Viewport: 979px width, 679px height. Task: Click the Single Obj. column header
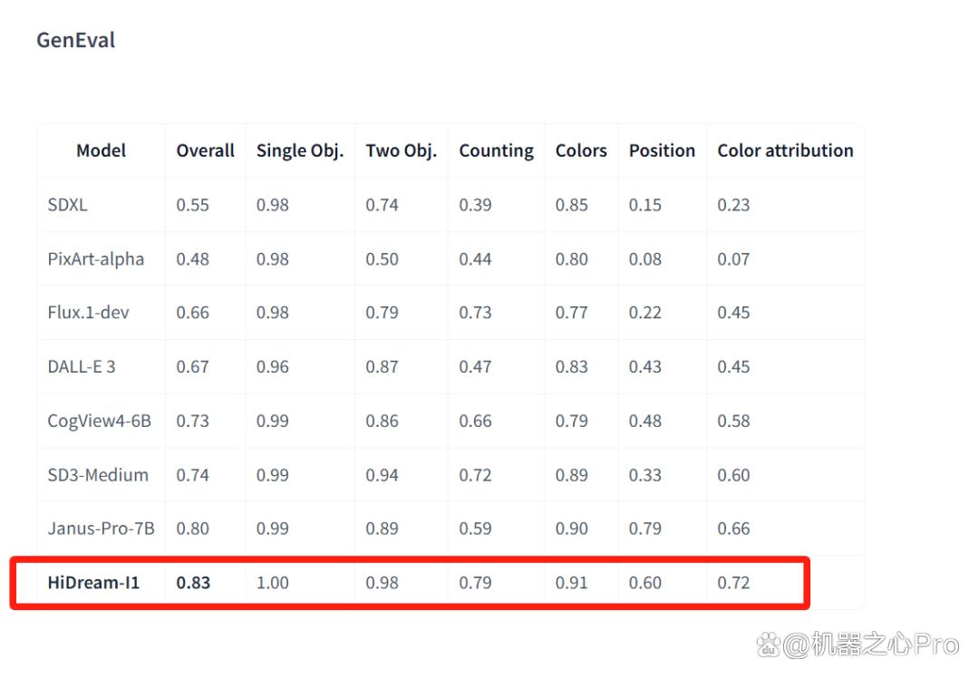tap(300, 151)
